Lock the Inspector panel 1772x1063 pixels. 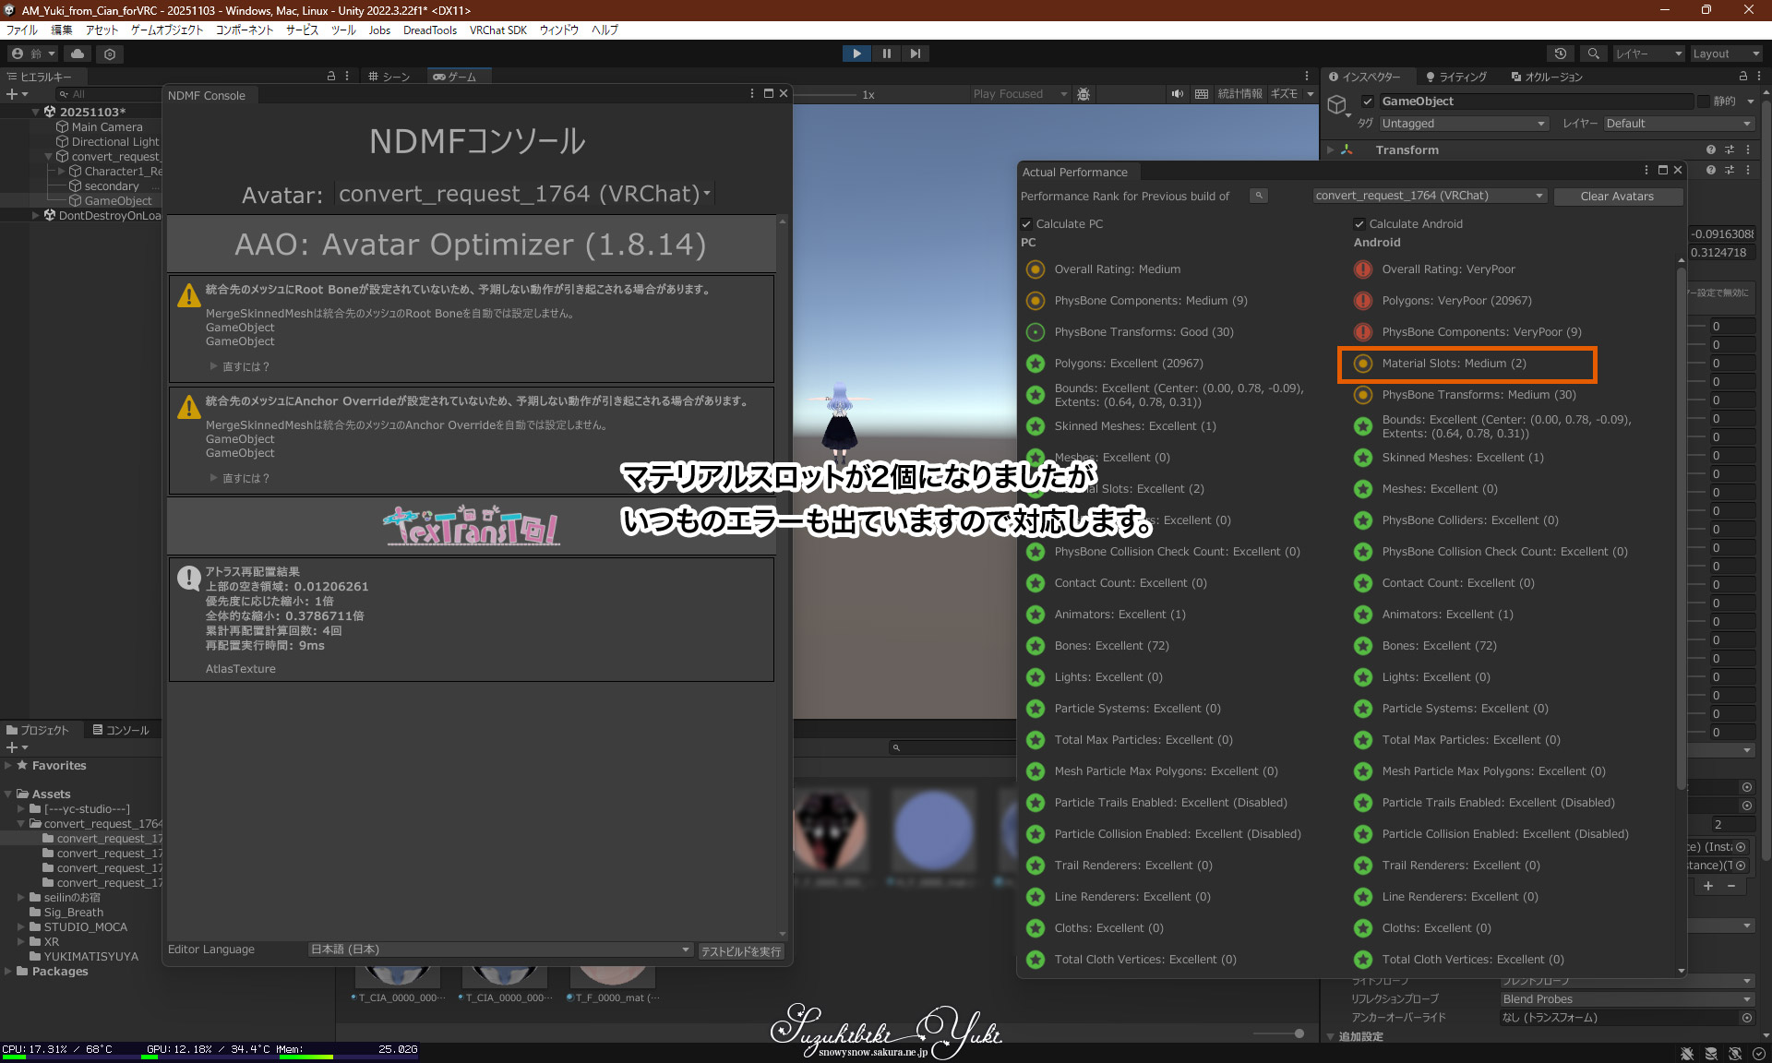[1742, 77]
